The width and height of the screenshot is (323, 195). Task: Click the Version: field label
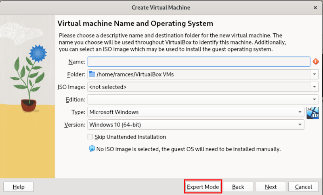75,125
